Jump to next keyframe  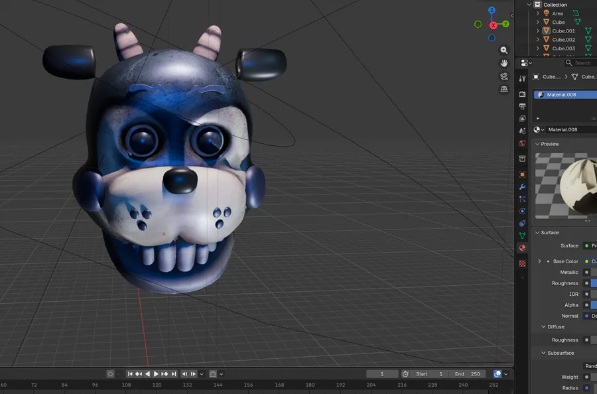165,374
